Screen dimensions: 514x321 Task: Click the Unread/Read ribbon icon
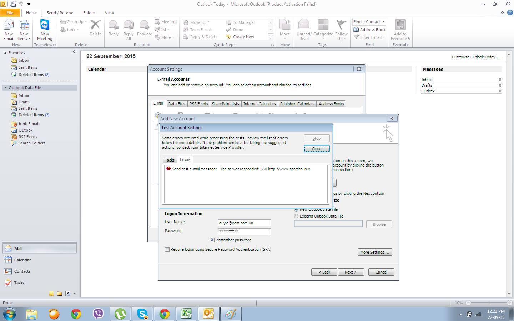click(304, 30)
